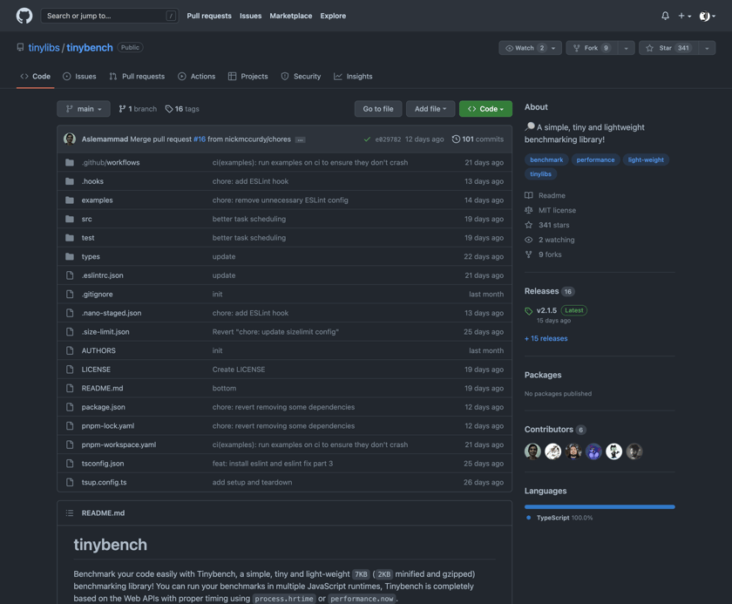732x604 pixels.
Task: Open the main branch selector
Action: [x=84, y=109]
